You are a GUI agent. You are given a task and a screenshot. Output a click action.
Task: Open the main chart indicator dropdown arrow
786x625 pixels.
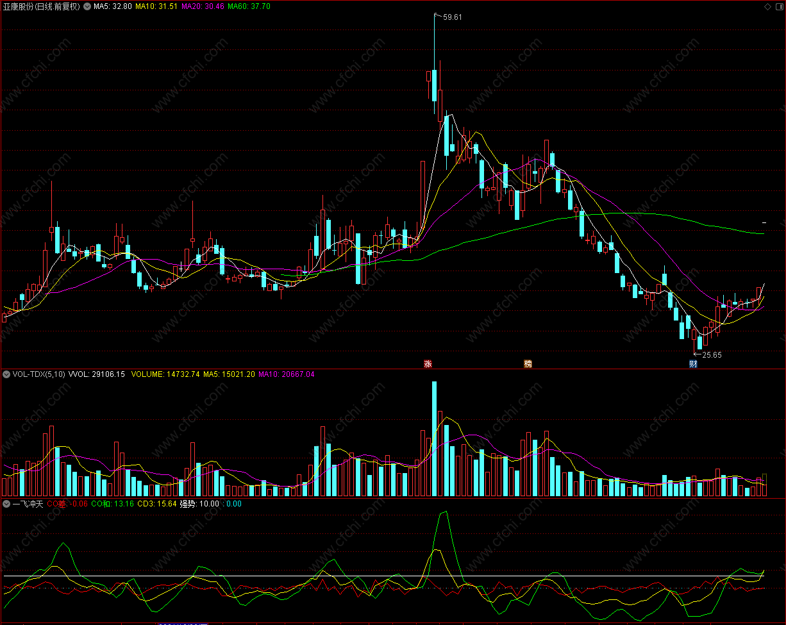[87, 6]
